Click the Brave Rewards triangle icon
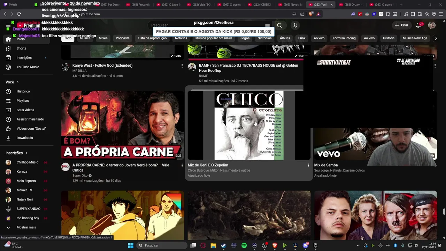The height and width of the screenshot is (251, 446). (x=318, y=14)
